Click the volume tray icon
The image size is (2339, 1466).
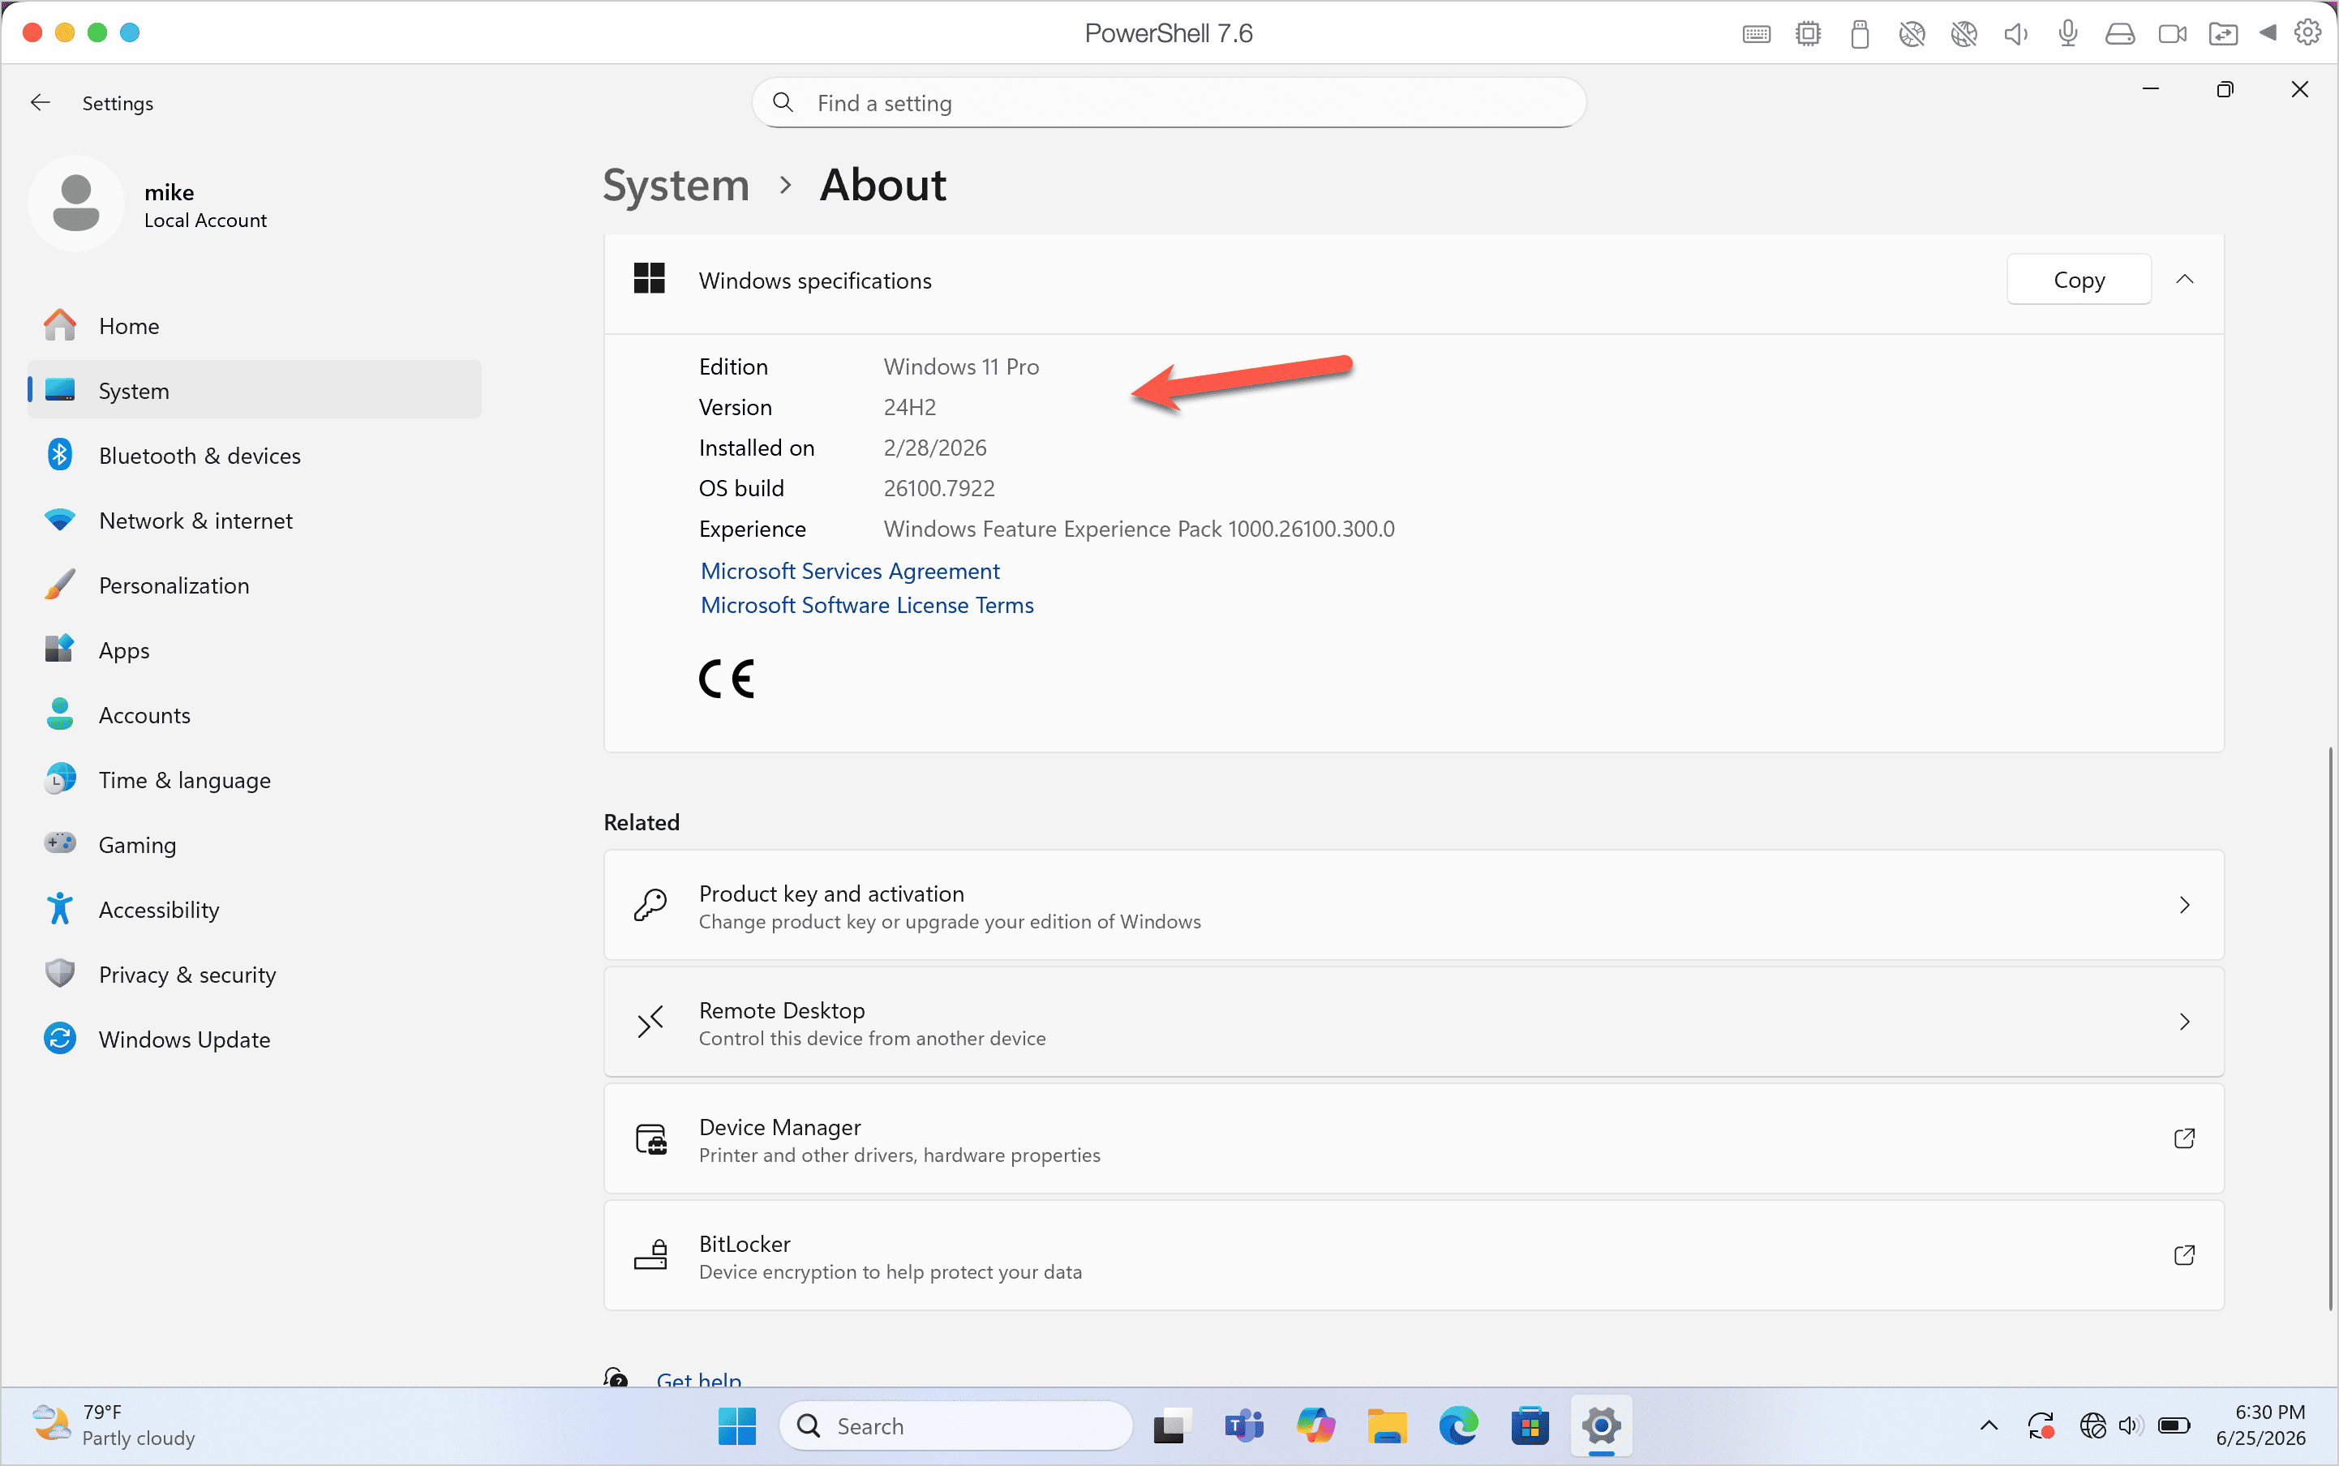click(x=2130, y=1426)
